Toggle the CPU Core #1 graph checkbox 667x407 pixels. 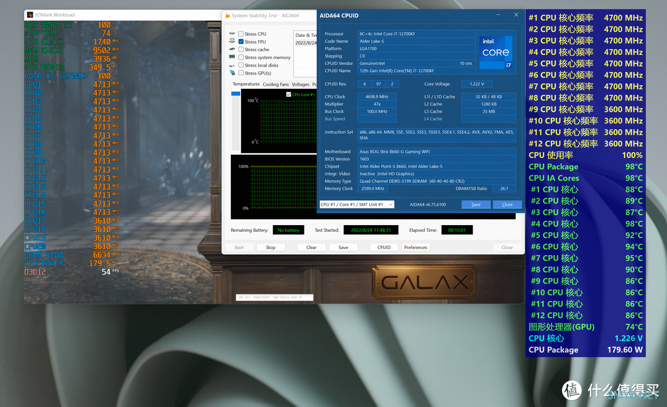pyautogui.click(x=288, y=94)
